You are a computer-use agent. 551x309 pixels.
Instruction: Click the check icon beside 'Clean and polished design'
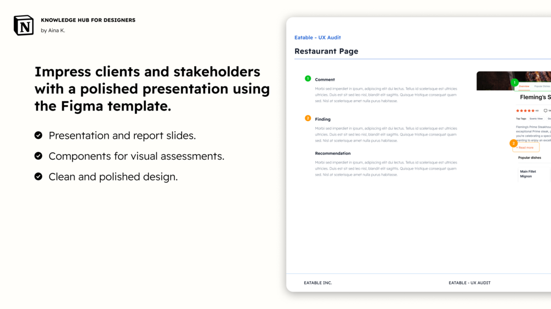click(38, 177)
